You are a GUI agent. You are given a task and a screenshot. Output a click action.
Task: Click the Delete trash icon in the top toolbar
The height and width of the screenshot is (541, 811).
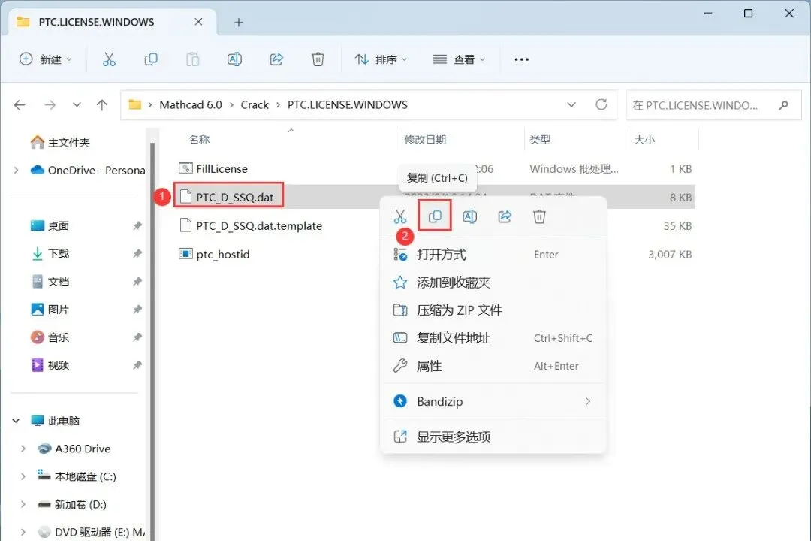tap(318, 59)
